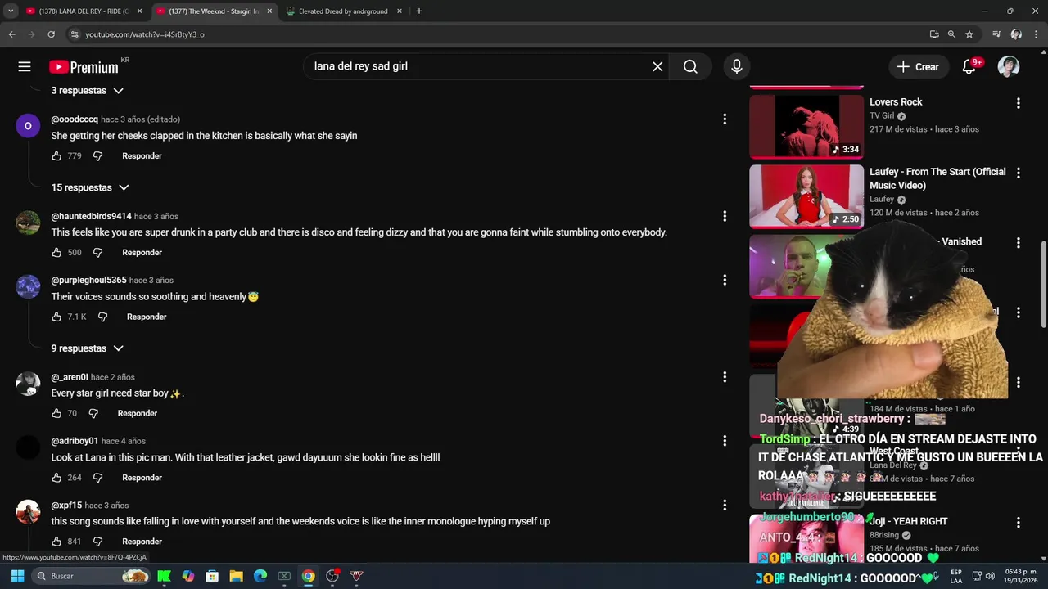Open options menu for @hauntedbirds9414 comment
The height and width of the screenshot is (589, 1048).
(x=725, y=216)
